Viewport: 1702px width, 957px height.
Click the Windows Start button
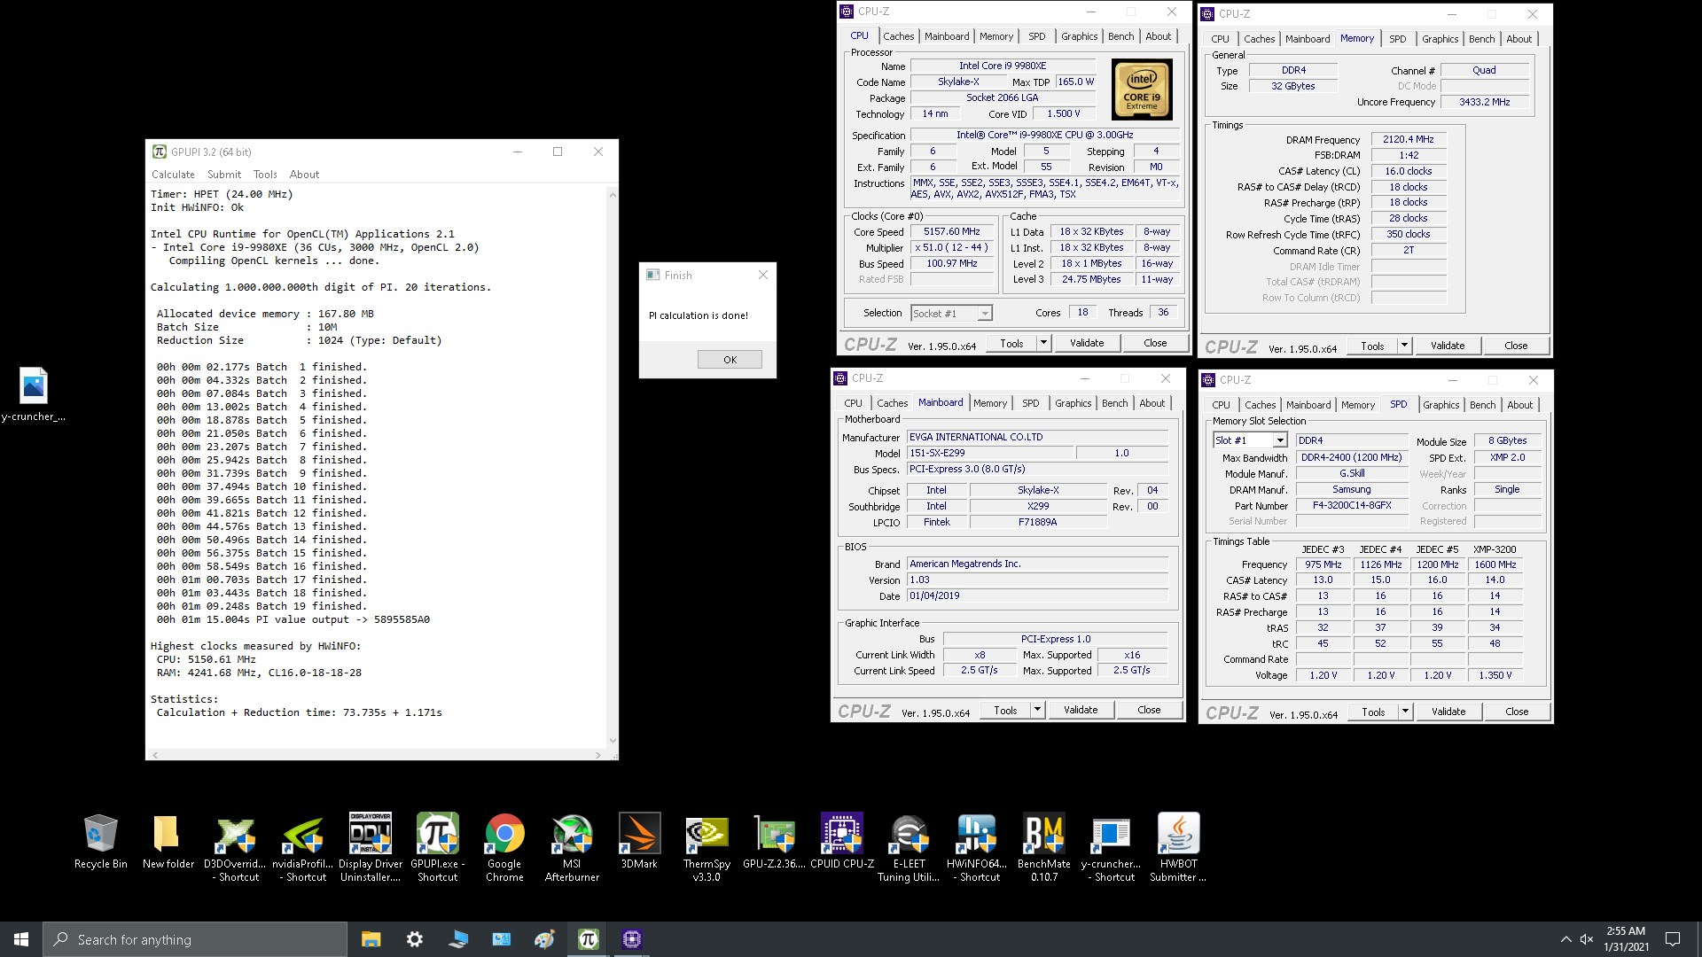tap(21, 939)
